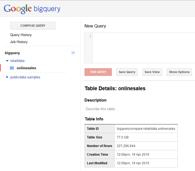Click the 'Table ID' label cell
195x171 pixels.
point(100,129)
